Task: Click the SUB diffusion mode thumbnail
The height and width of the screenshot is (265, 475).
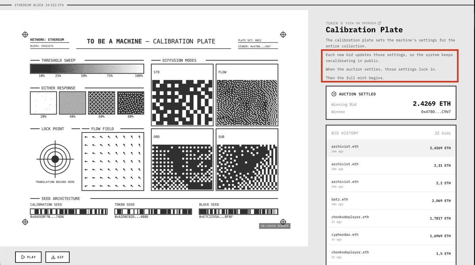Action: pyautogui.click(x=247, y=160)
